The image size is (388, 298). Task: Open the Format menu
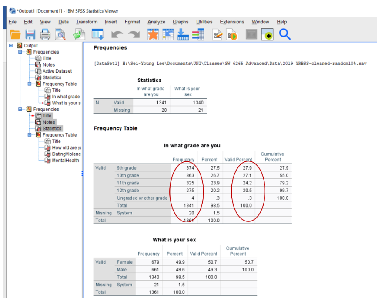(132, 22)
